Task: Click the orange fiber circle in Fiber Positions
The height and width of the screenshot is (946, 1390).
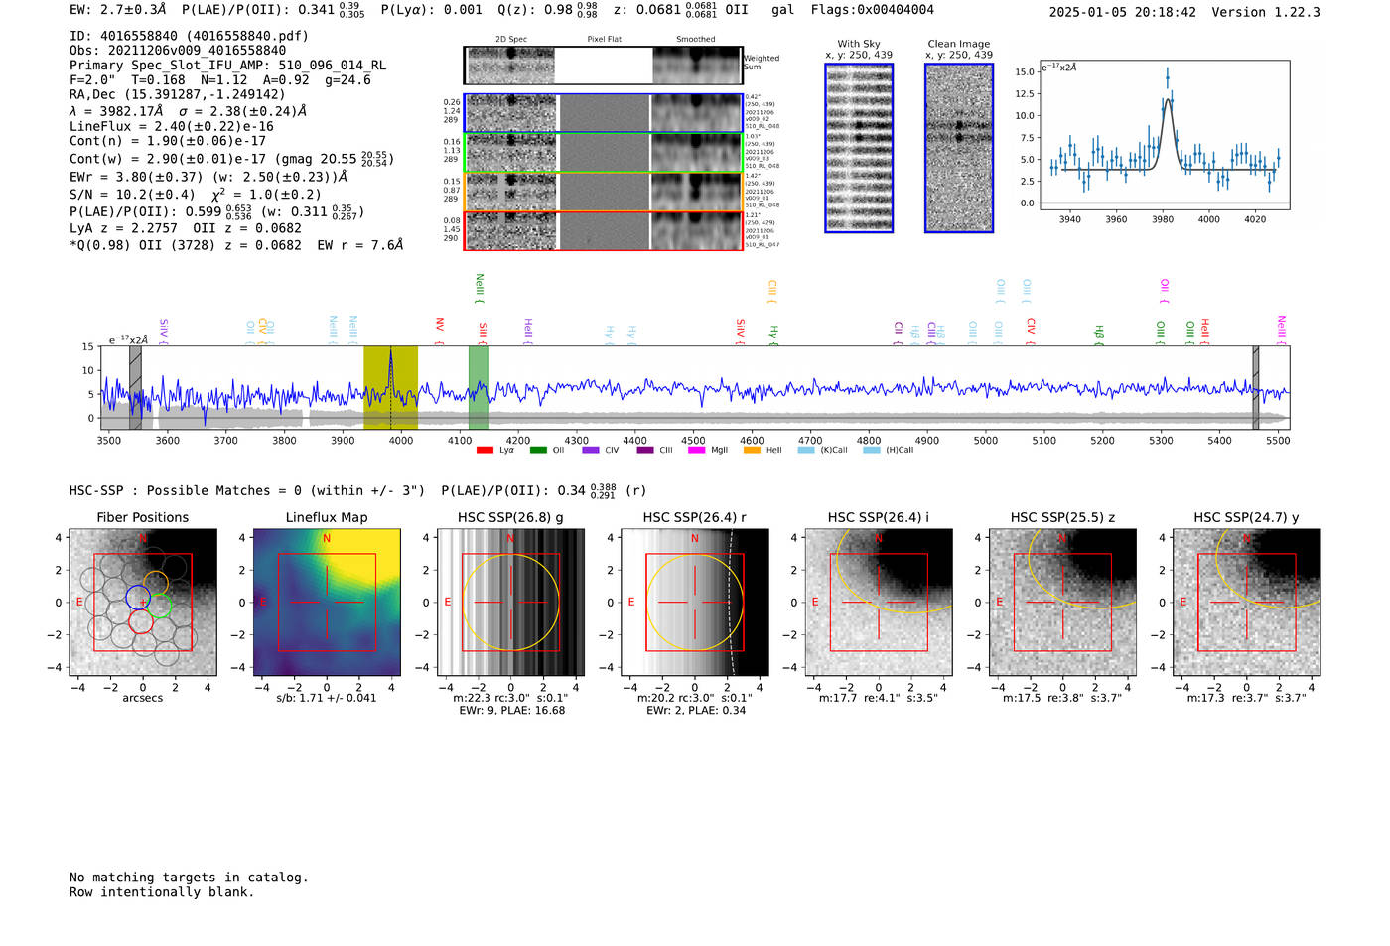Action: click(156, 583)
